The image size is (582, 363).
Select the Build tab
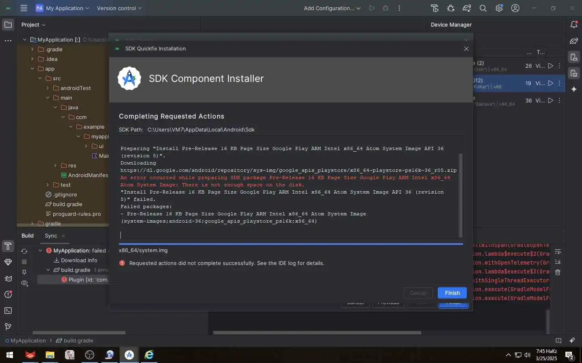[27, 236]
